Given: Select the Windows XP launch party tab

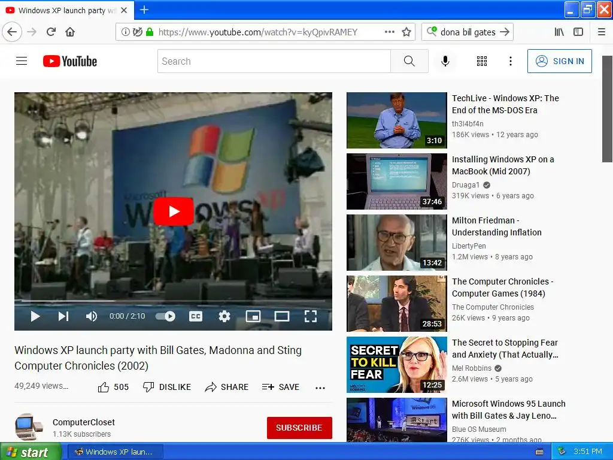Looking at the screenshot, I should [x=67, y=10].
